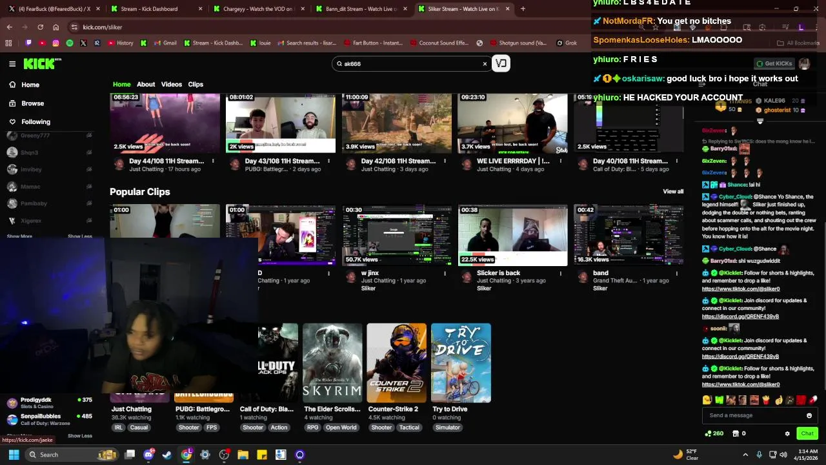Click Show Less under followed channels
Screen dimensions: 826x465
[x=80, y=236]
